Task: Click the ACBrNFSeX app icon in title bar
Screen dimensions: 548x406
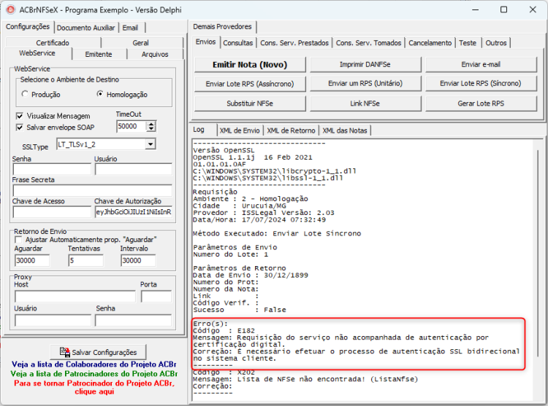Action: pos(10,9)
